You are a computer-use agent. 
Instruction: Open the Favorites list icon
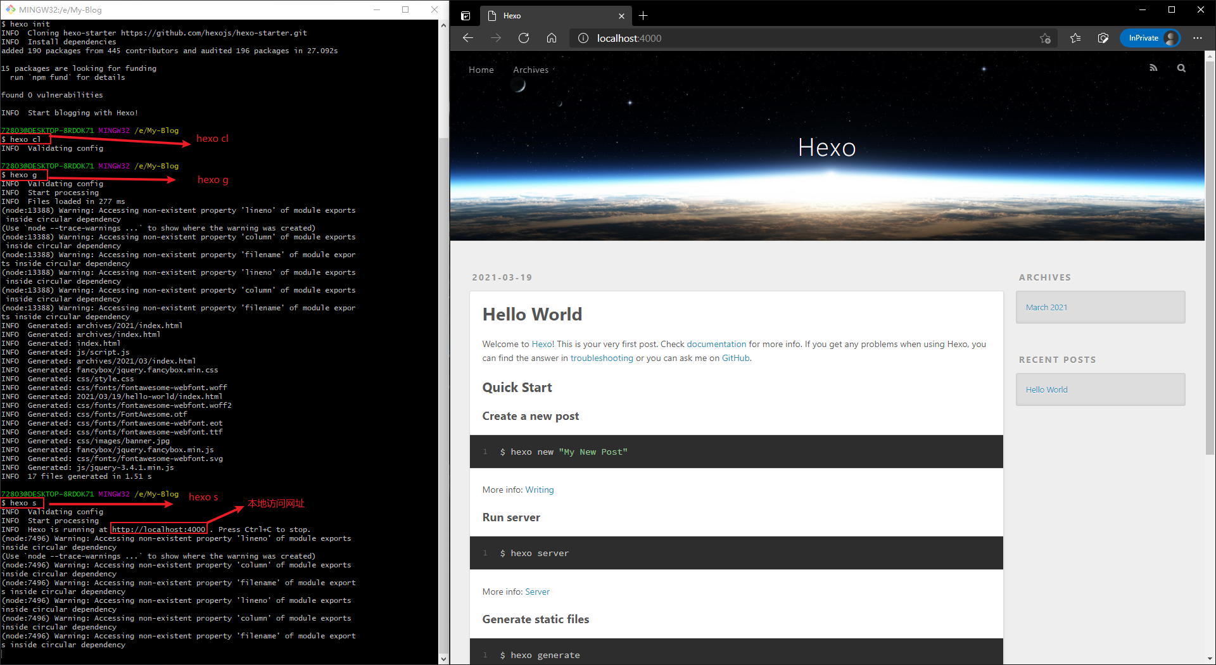tap(1075, 38)
